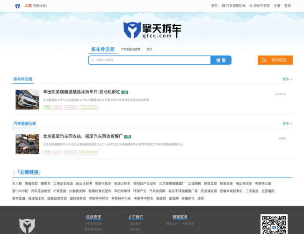This screenshot has height=234, width=304.
Task: Click the 汽车报废回收 section heading
Action: coord(25,124)
